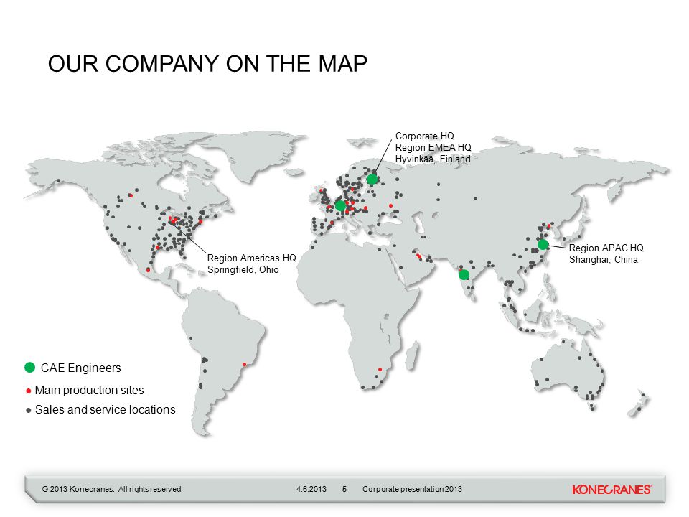Image resolution: width=689 pixels, height=517 pixels.
Task: Click the date '4.6.2013' in the footer
Action: click(x=311, y=489)
